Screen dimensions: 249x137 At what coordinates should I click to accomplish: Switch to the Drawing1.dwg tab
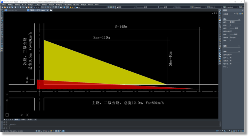pos(12,10)
